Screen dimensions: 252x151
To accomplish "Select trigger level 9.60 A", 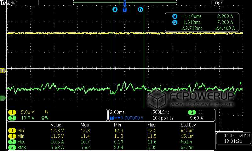I will (196, 118).
